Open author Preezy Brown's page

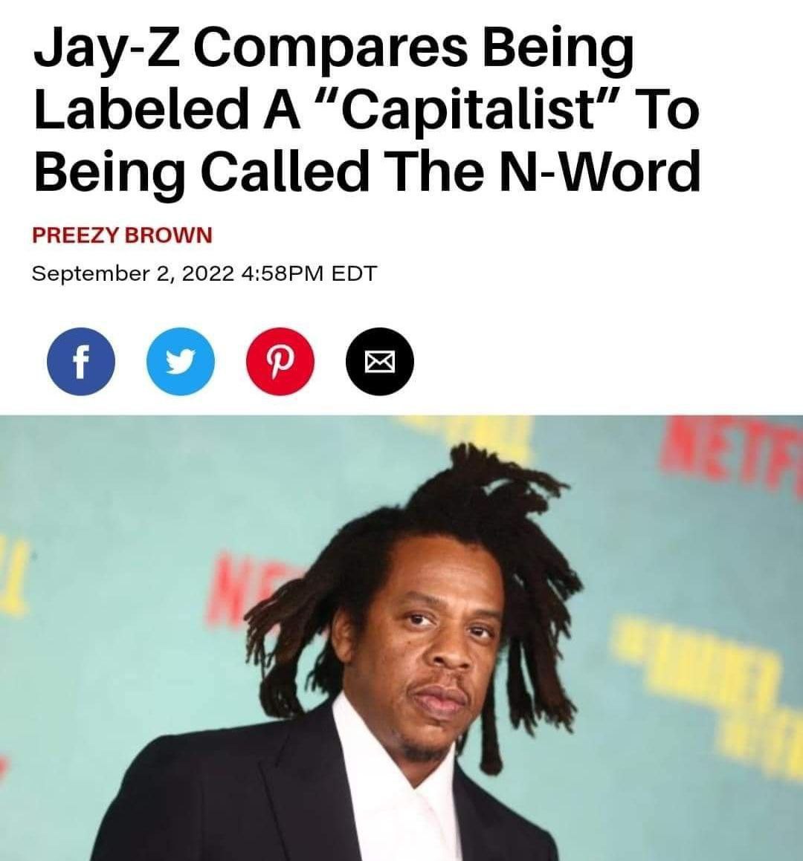(x=122, y=235)
